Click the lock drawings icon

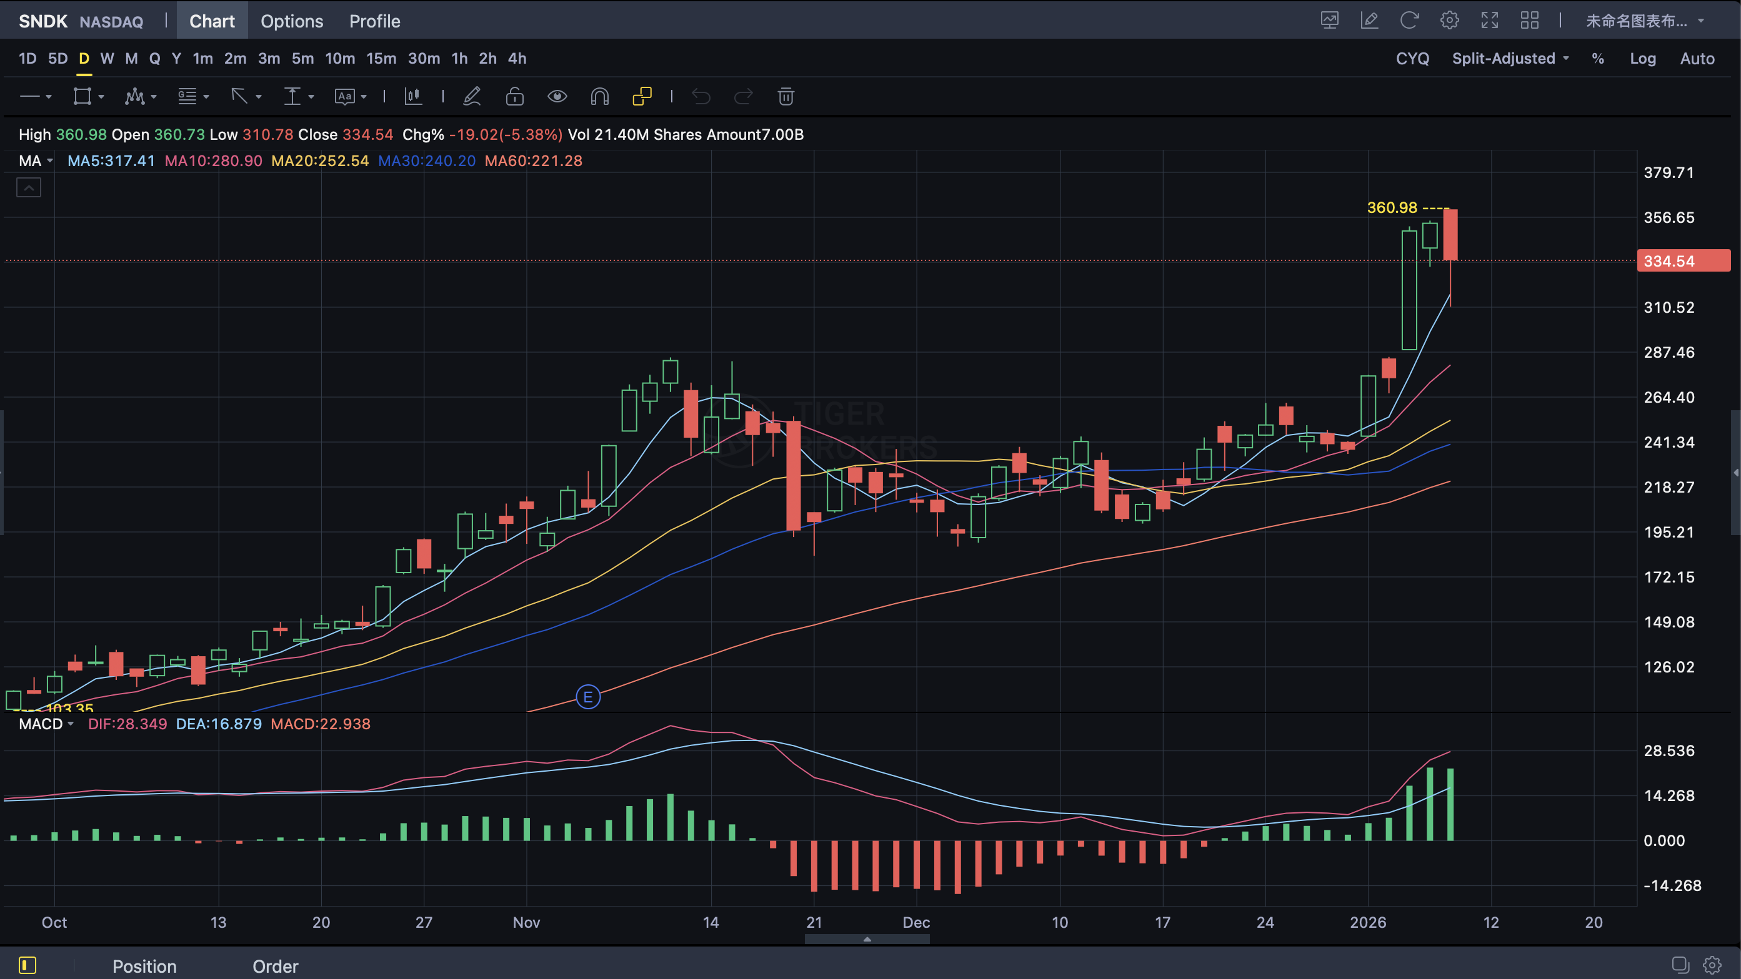tap(514, 97)
